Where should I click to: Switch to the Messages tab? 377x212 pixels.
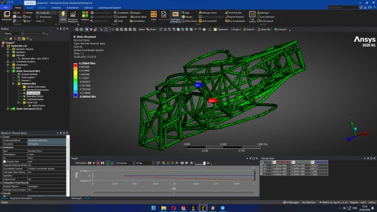[x=77, y=198]
